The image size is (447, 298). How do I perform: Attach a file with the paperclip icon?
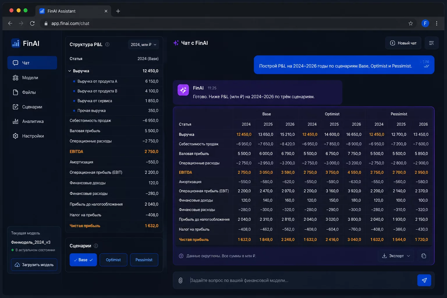(180, 281)
